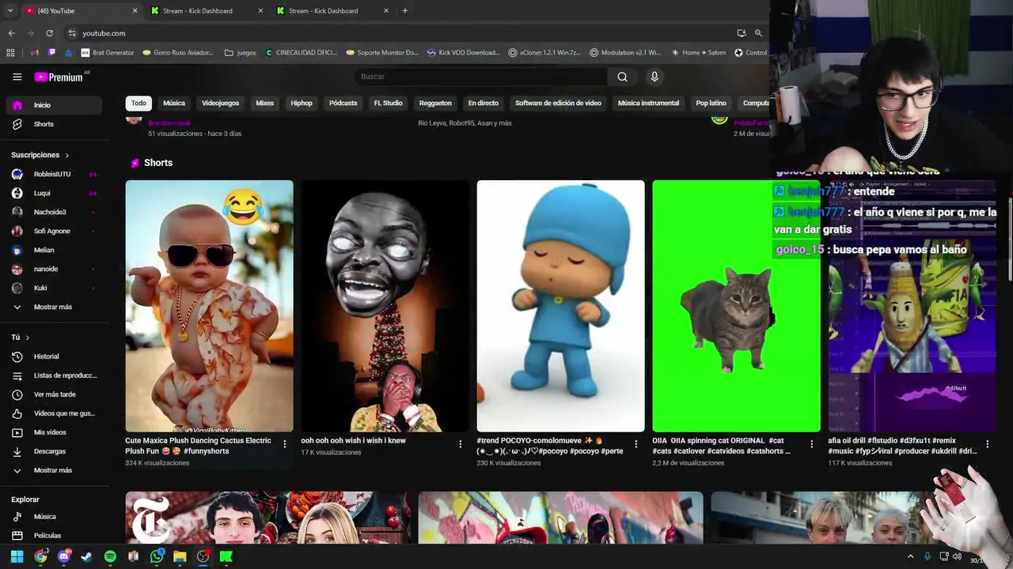Select the Videojuegos filter chip
The width and height of the screenshot is (1013, 569).
pos(220,104)
